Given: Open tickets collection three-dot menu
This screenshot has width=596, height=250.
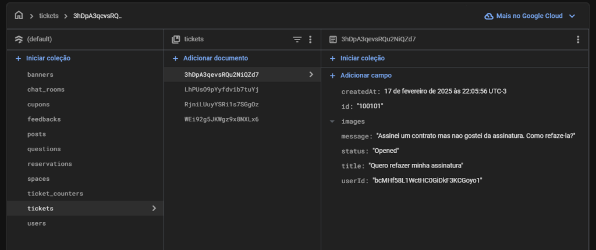Looking at the screenshot, I should (310, 40).
